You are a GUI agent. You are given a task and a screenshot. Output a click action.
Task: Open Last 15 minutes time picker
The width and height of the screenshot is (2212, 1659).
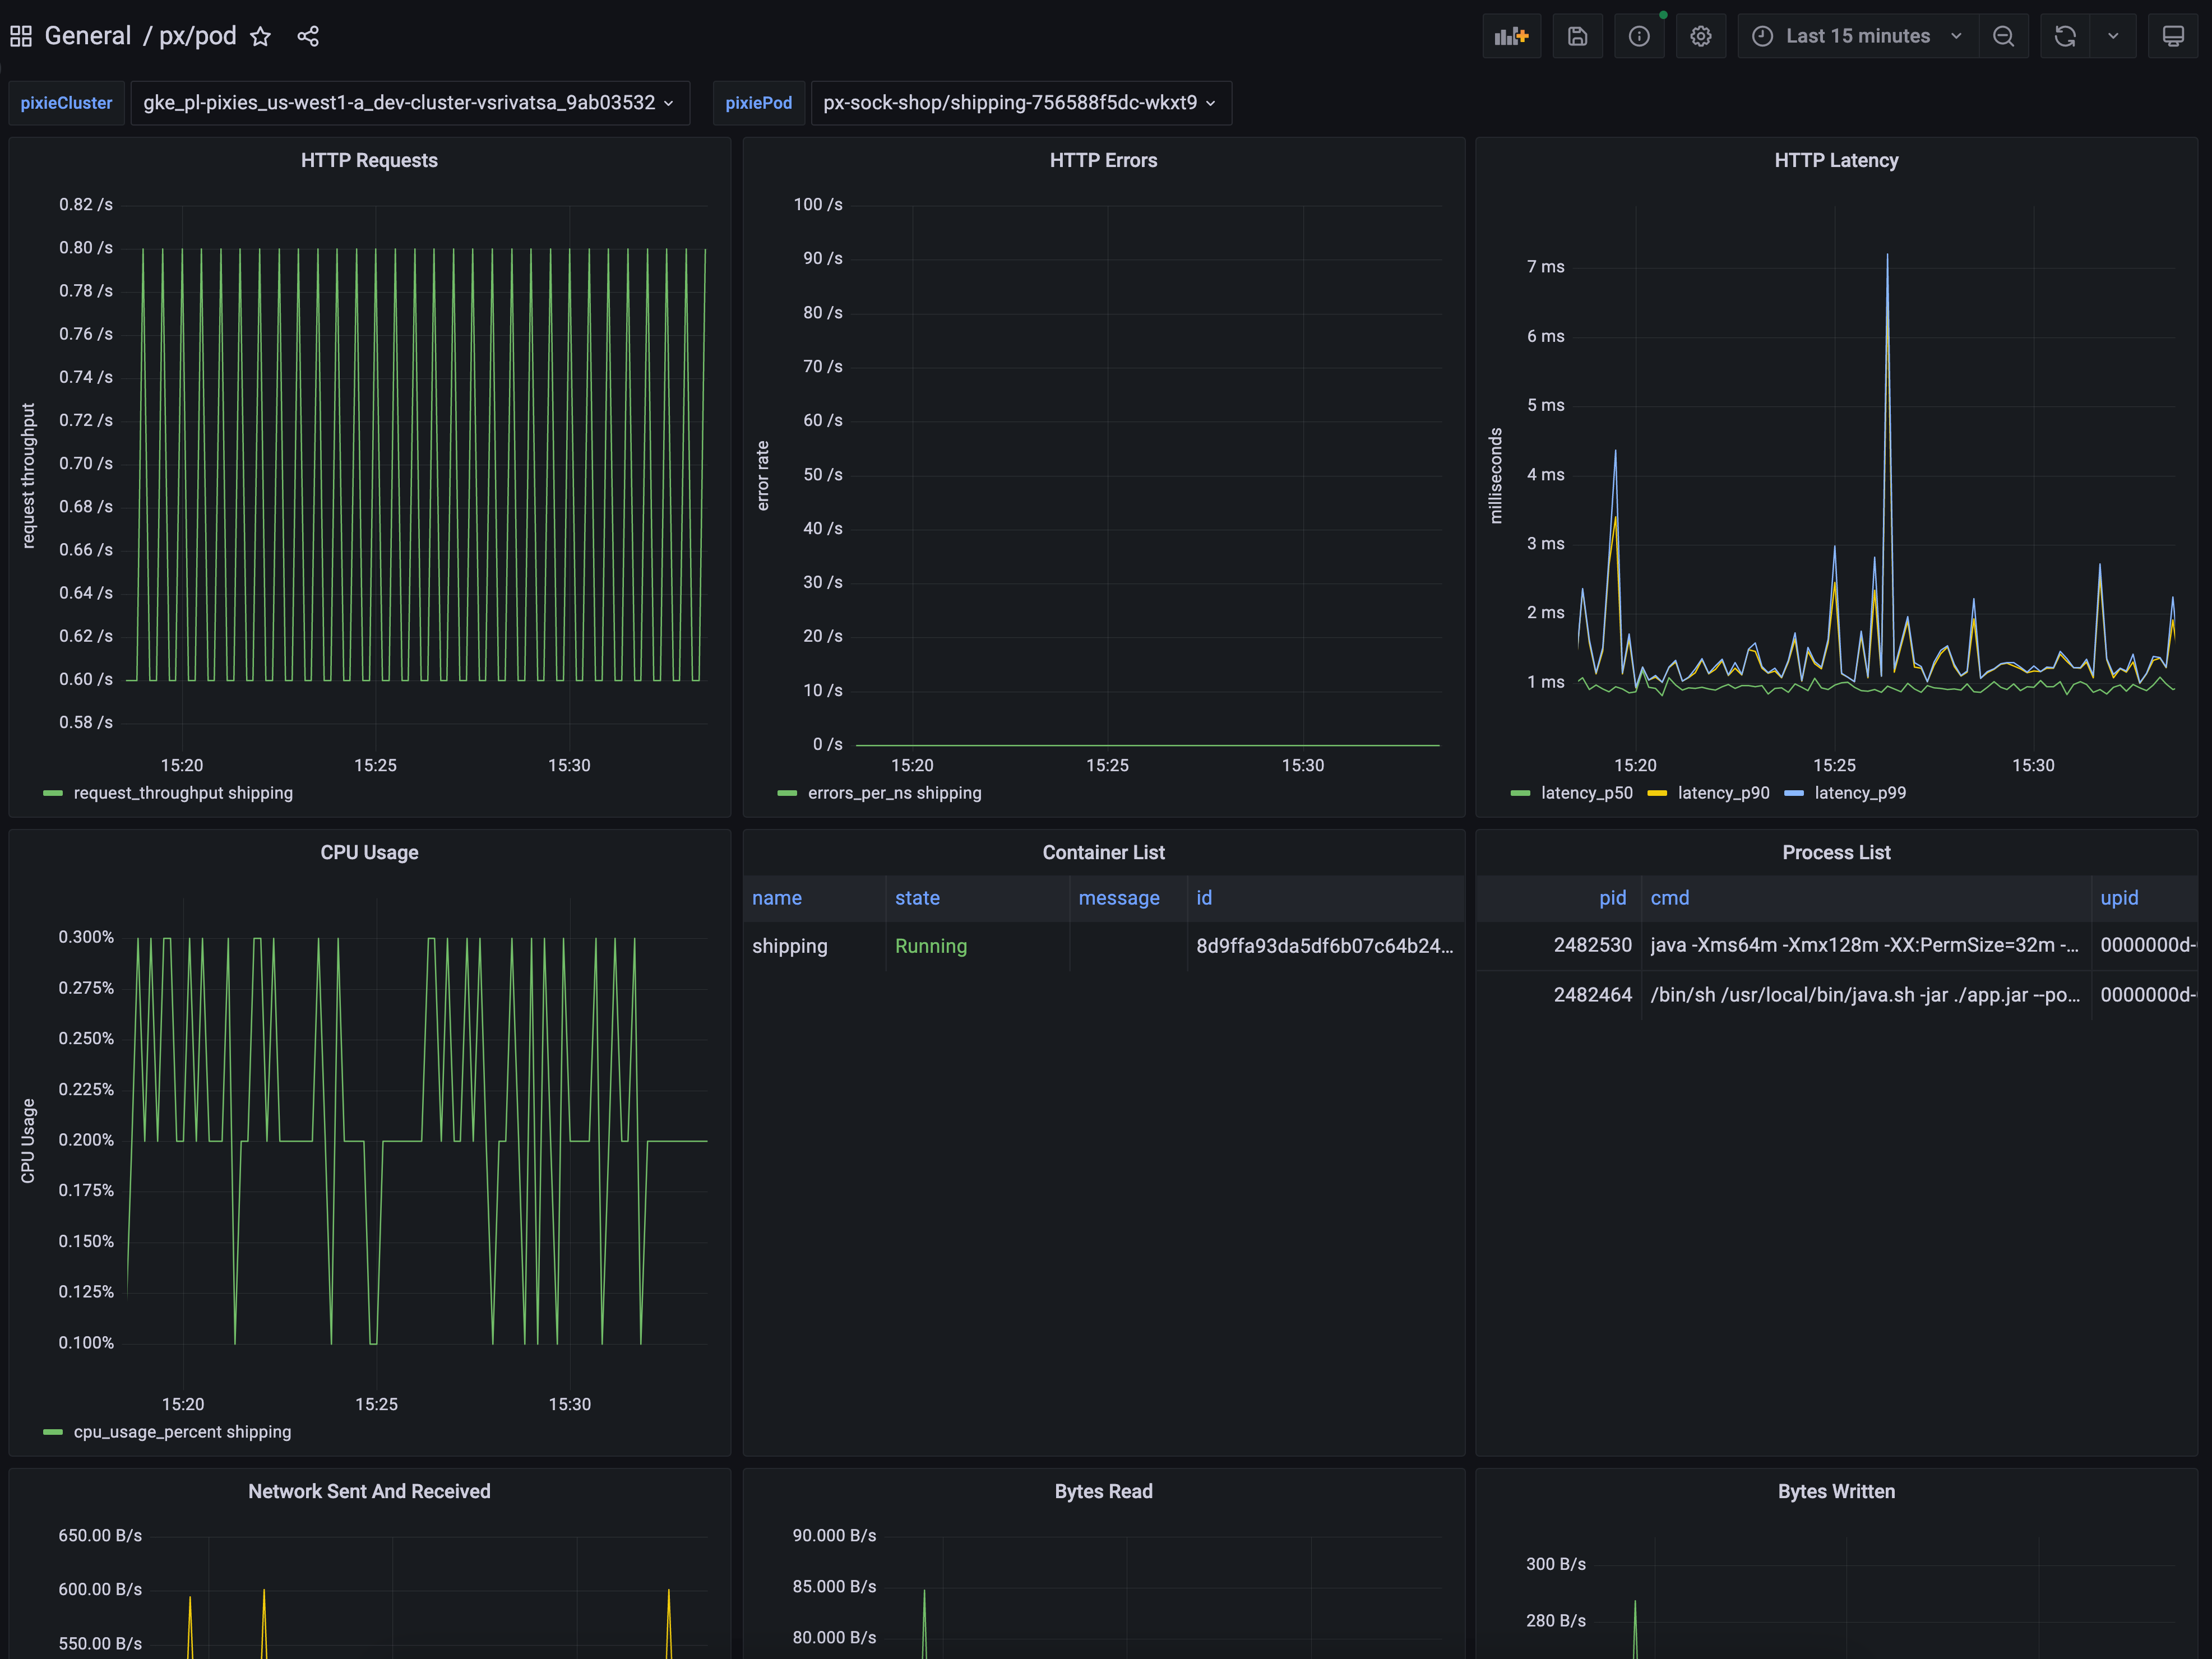click(1857, 36)
